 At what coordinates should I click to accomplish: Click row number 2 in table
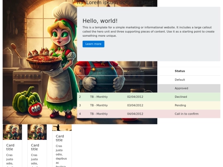(x=80, y=97)
